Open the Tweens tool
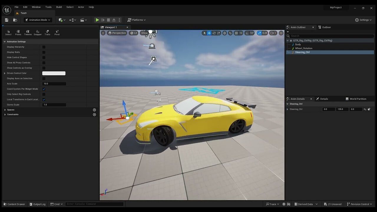This screenshot has height=212, width=377. tap(28, 32)
